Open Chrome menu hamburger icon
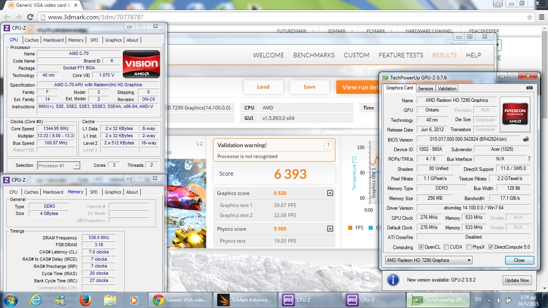Screen dimensions: 548x308 coord(541,17)
